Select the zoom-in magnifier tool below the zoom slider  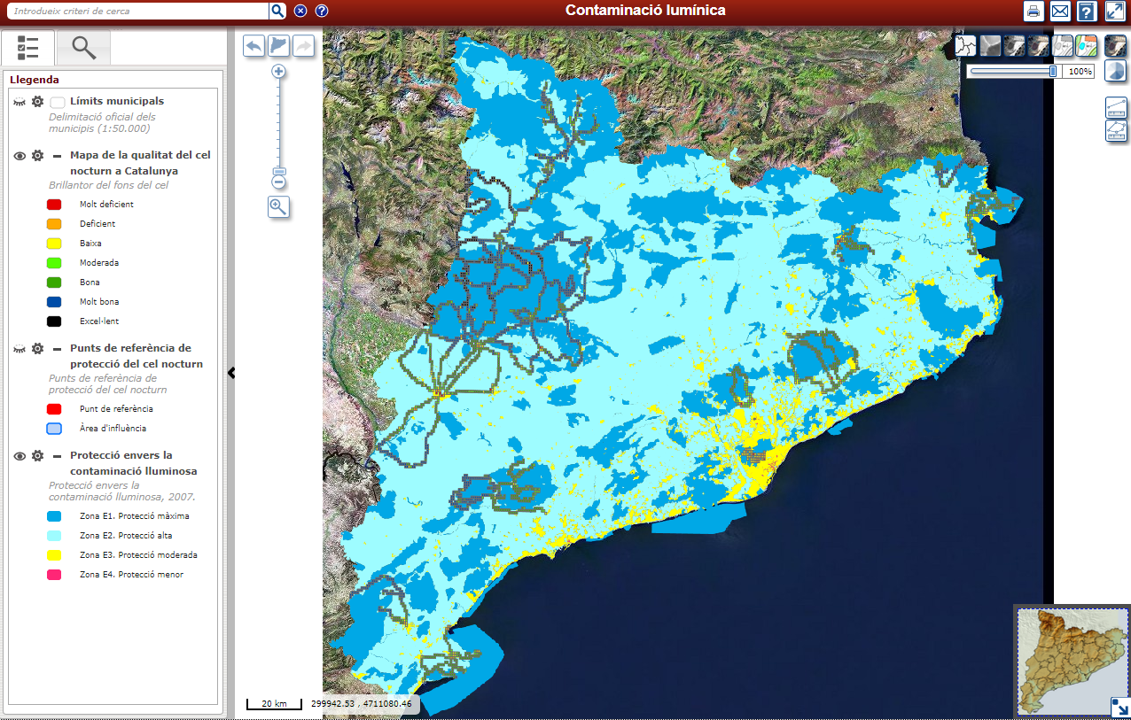pyautogui.click(x=278, y=206)
